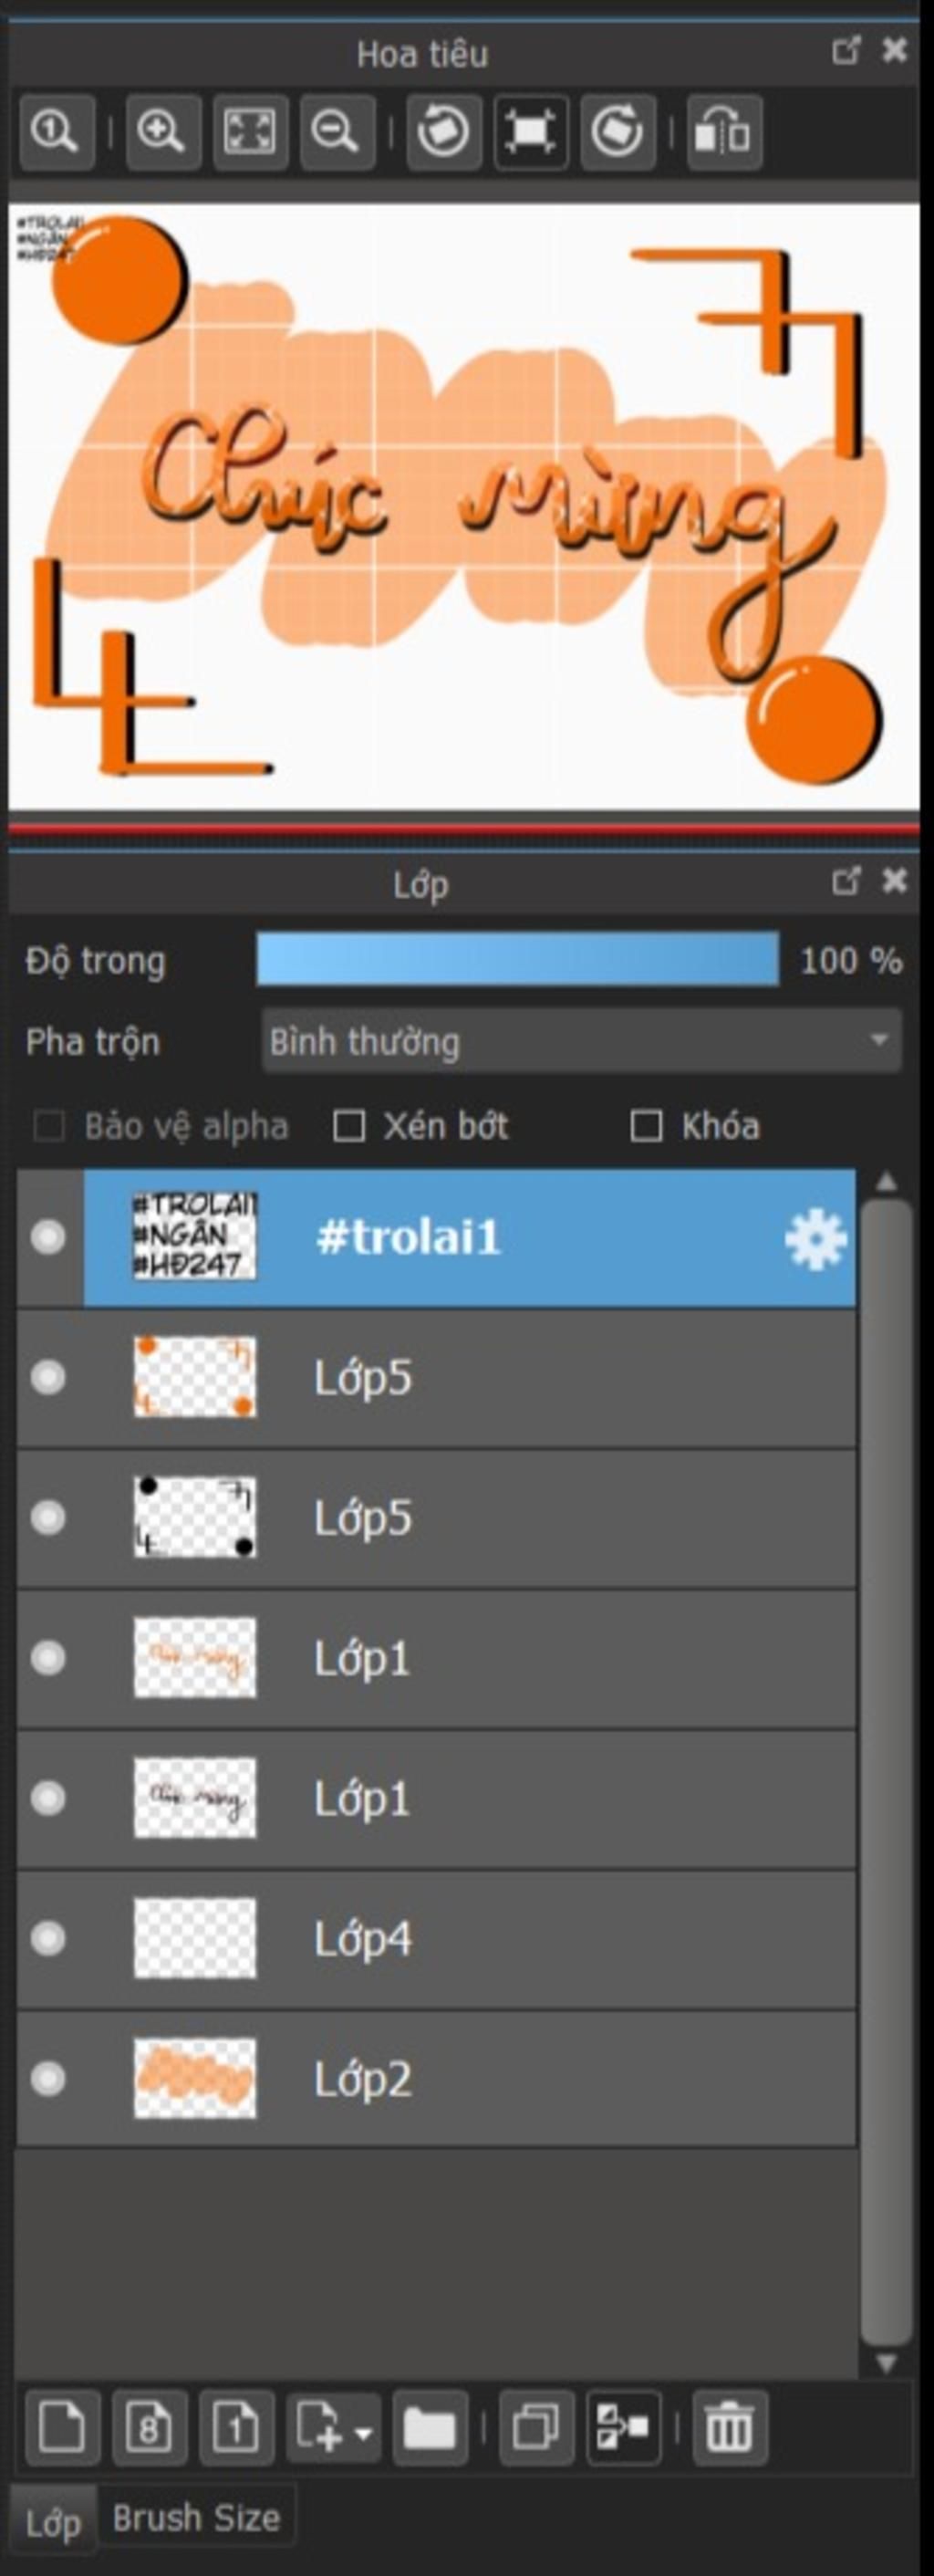The width and height of the screenshot is (934, 2576).
Task: Expand the add special layer dropdown arrow
Action: 364,2430
